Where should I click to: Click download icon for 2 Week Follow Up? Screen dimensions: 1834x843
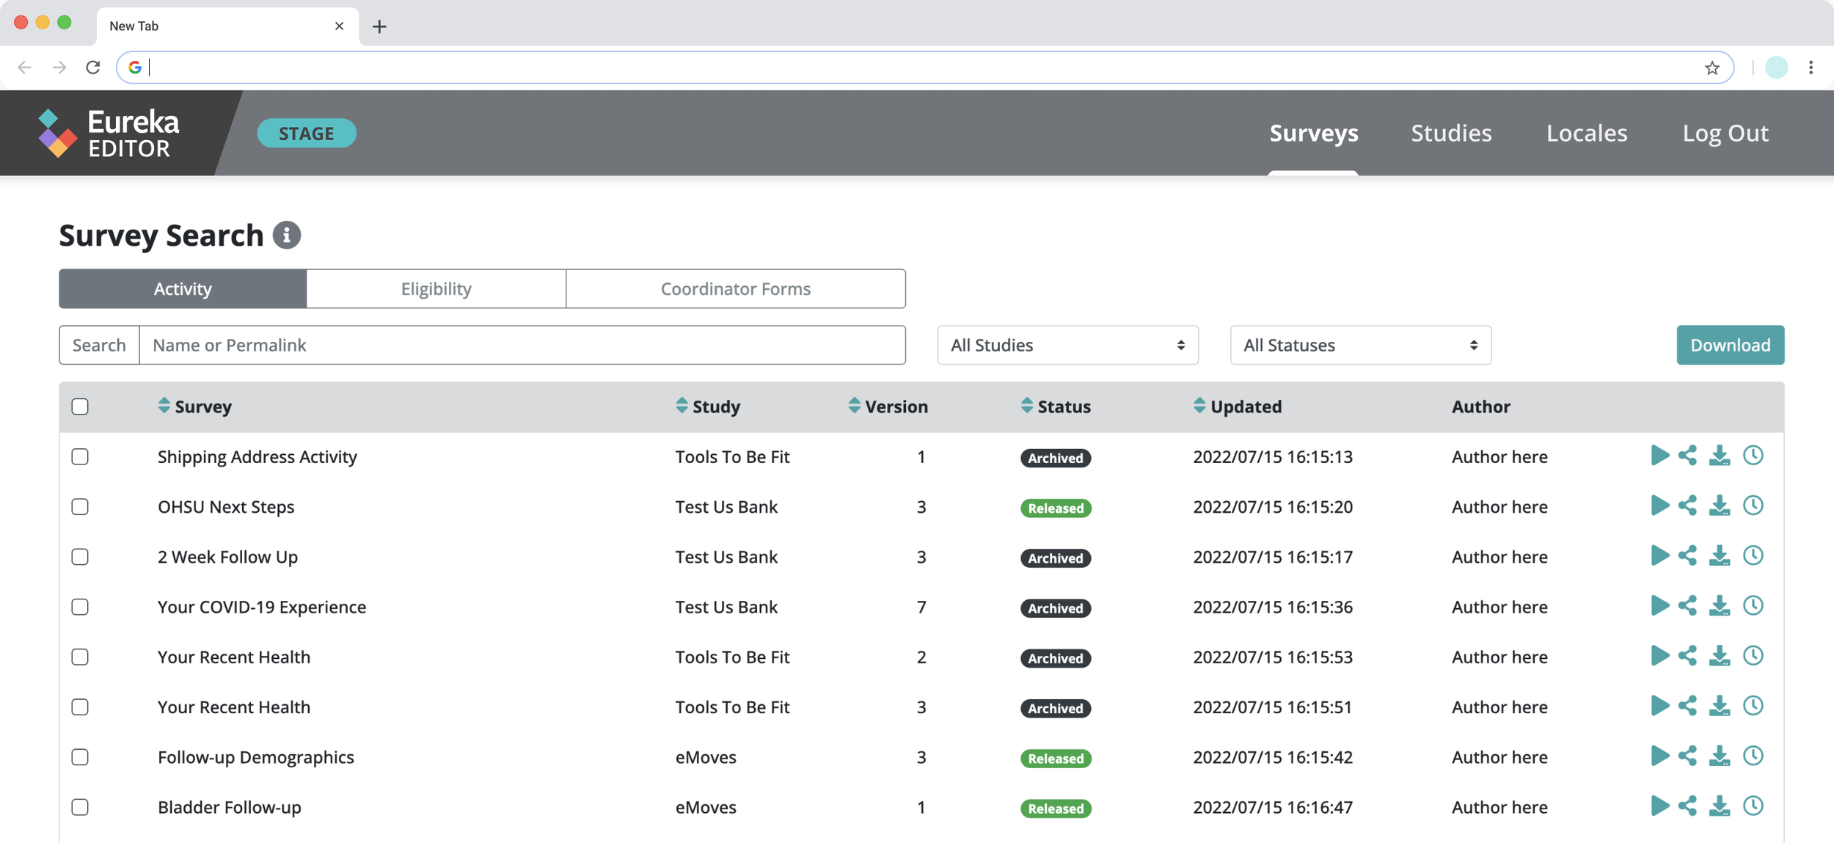1720,556
